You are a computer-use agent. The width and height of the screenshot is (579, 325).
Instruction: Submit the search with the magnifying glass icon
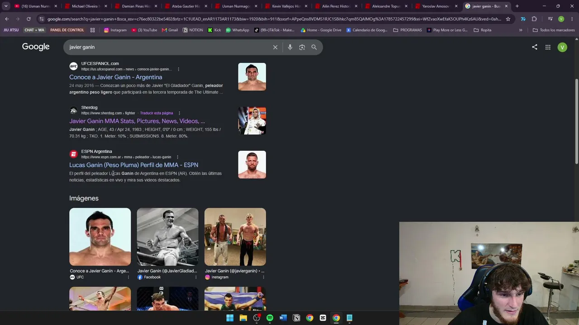coord(314,47)
